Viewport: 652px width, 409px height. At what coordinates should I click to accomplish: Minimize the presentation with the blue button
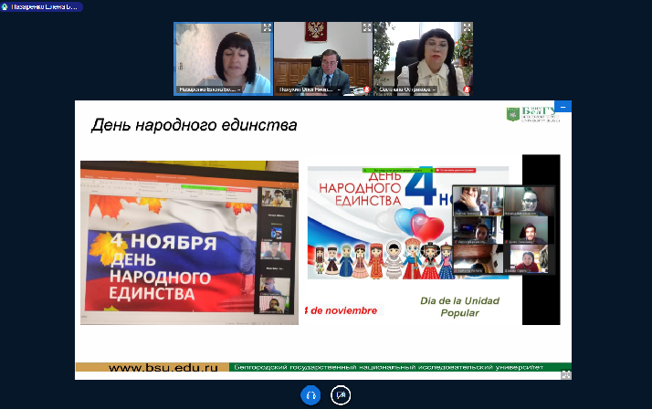point(565,107)
